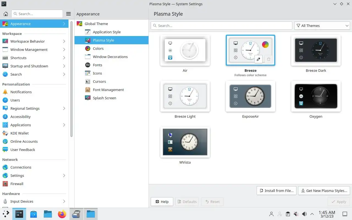This screenshot has width=352, height=220.
Task: Click the muted audio icon in system tray
Action: pos(296,214)
